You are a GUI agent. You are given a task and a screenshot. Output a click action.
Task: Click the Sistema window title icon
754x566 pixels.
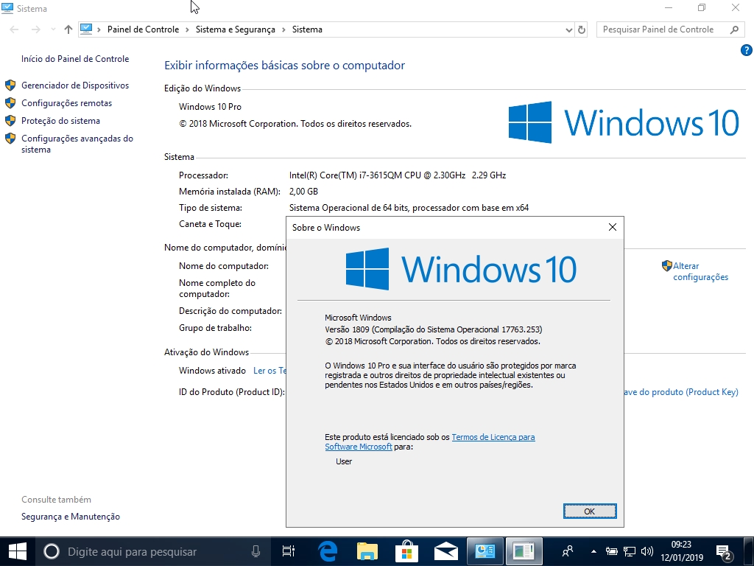point(7,8)
